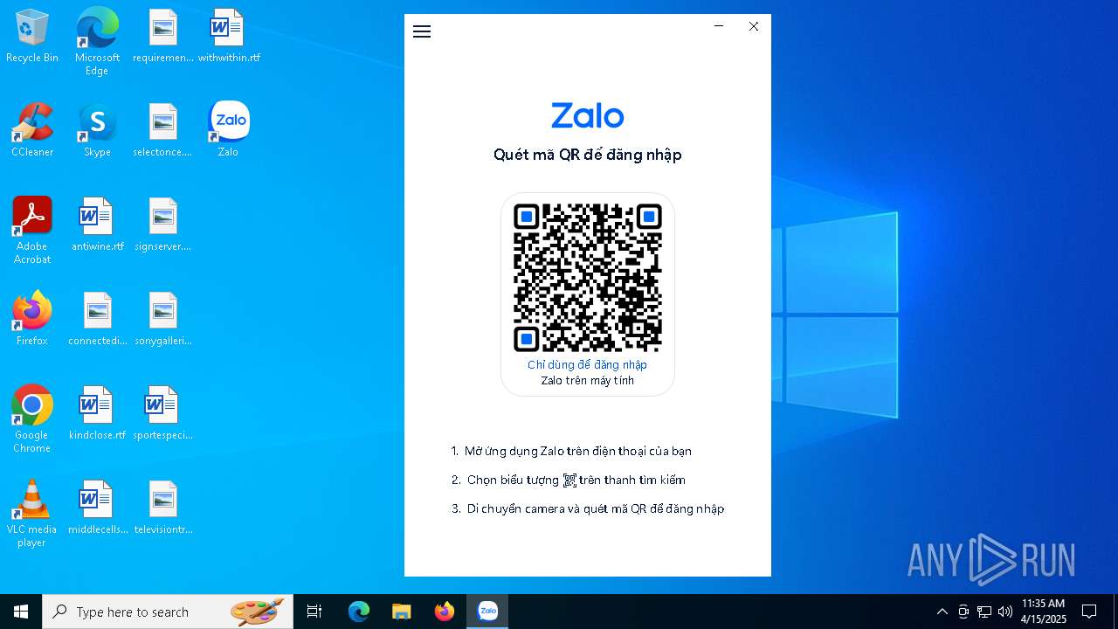The width and height of the screenshot is (1118, 629).
Task: Open Firefox from the taskbar
Action: point(445,612)
